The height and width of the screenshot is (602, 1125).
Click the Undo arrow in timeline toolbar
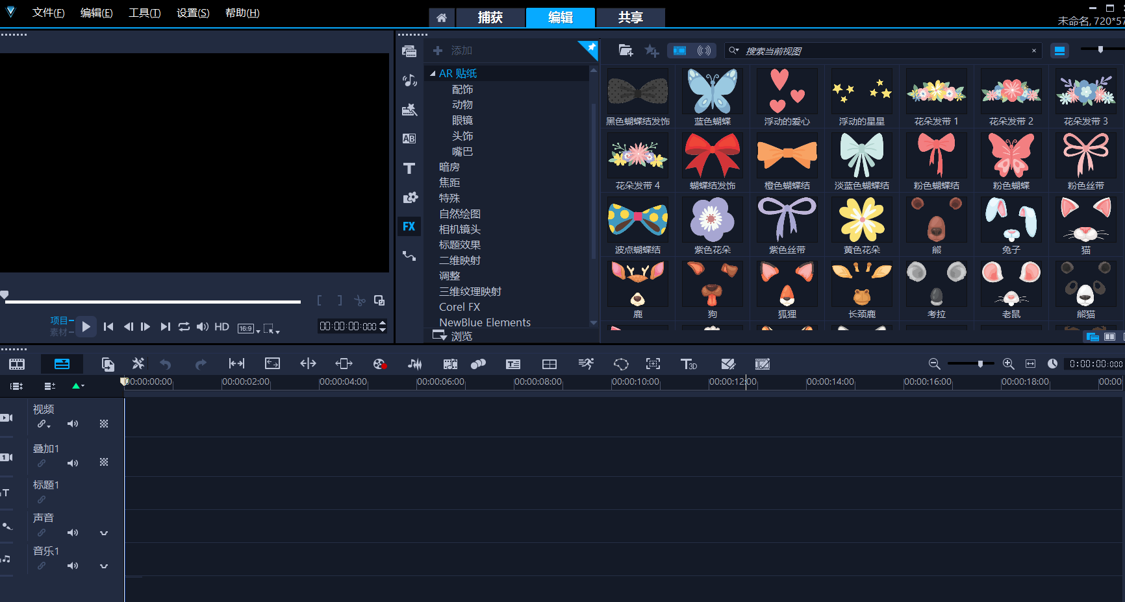click(166, 364)
